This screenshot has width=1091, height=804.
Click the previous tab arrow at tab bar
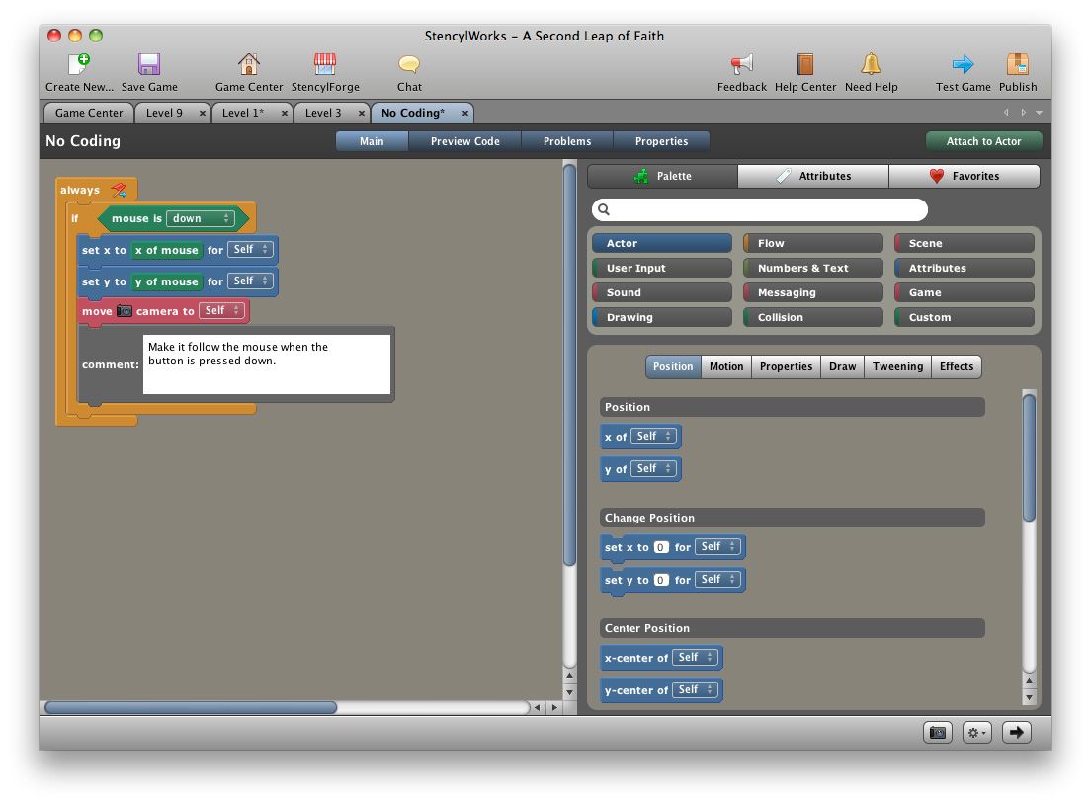pyautogui.click(x=1006, y=113)
